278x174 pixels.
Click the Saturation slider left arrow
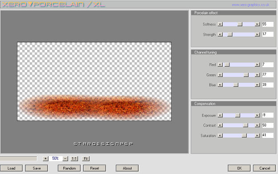coord(220,136)
